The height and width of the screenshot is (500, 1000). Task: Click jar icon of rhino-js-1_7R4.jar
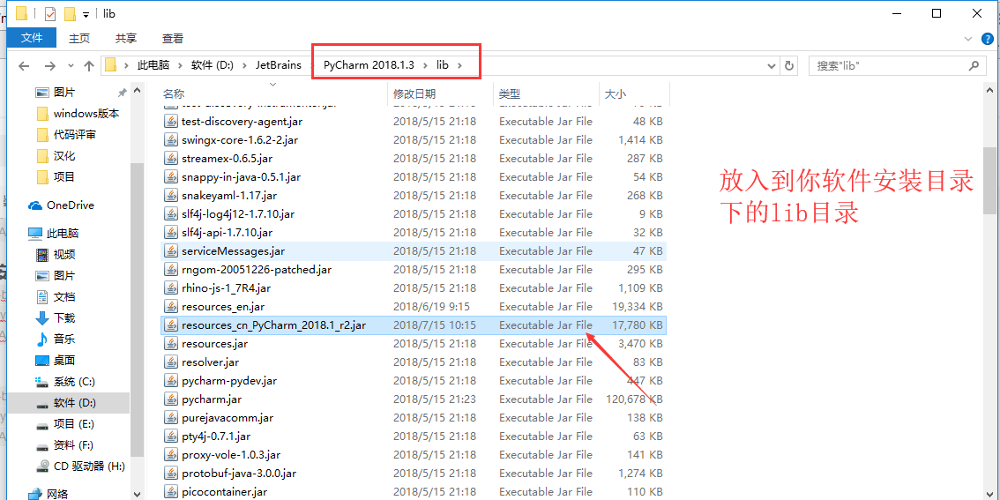coord(170,287)
